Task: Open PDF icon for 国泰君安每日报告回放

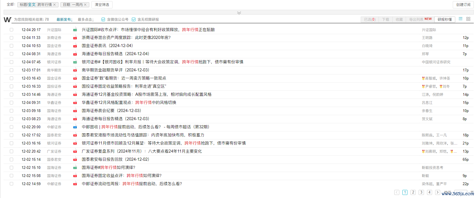Action: pyautogui.click(x=75, y=160)
